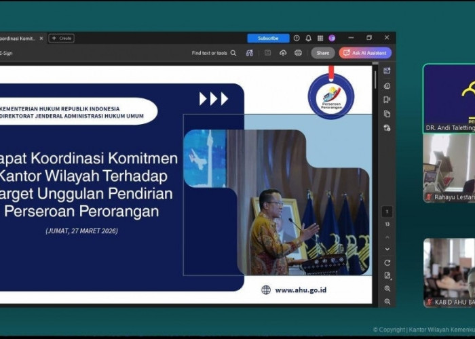Viewport: 475px width, 339px height.
Task: Click the zoom out magnifier icon
Action: tap(387, 302)
